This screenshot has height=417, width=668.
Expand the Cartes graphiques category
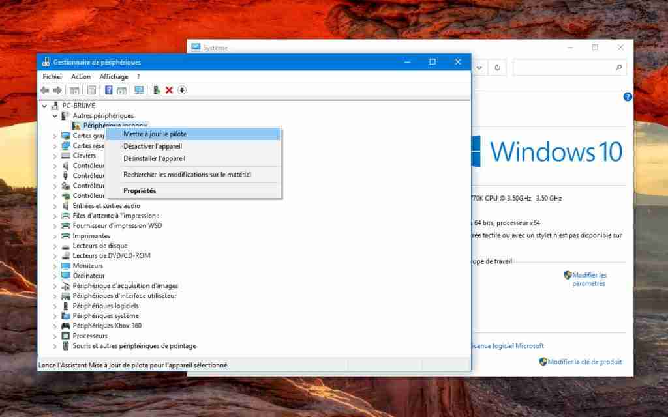(54, 135)
